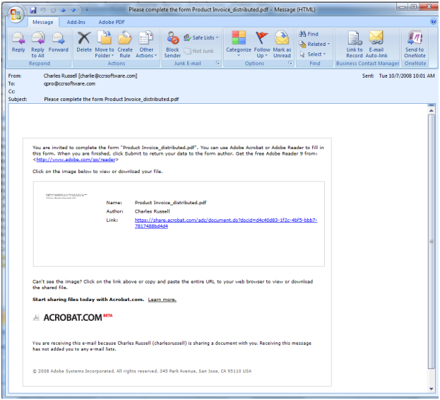Image resolution: width=440 pixels, height=400 pixels.
Task: Open Related dropdown
Action: (314, 44)
